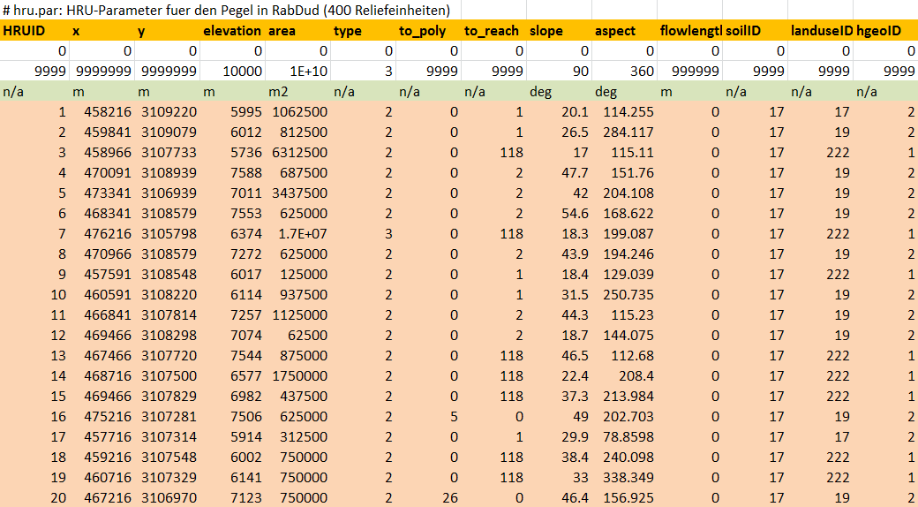The height and width of the screenshot is (507, 918).
Task: Click the to_reach header cell
Action: tap(494, 31)
